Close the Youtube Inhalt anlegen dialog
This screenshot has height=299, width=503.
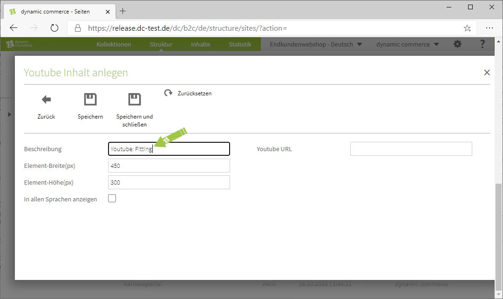pos(487,73)
